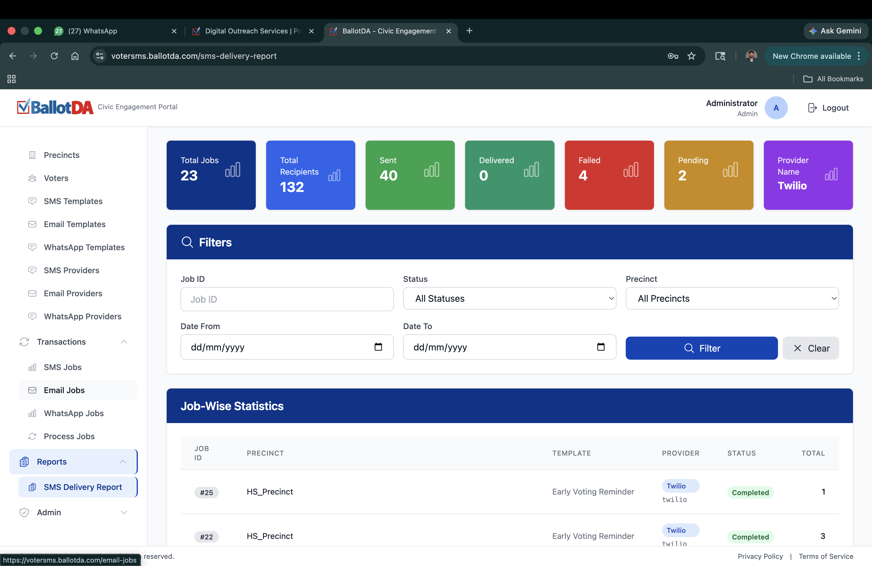Click the address bar URL
This screenshot has height=566, width=872.
(x=194, y=56)
